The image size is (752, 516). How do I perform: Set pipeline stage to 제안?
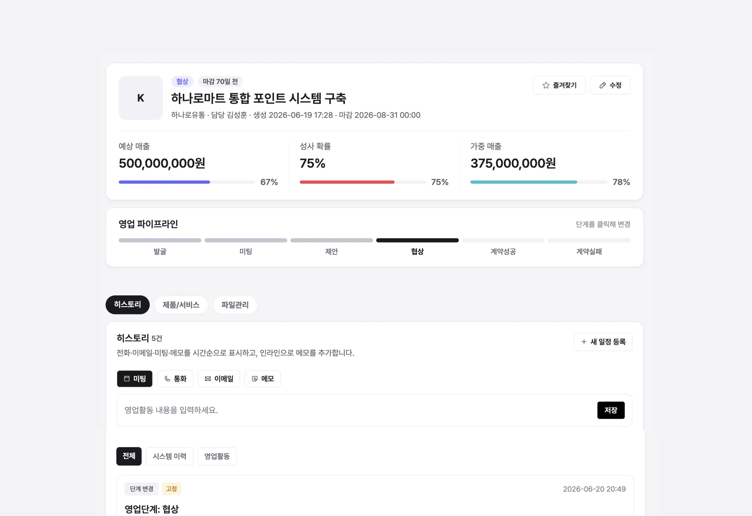pos(332,247)
